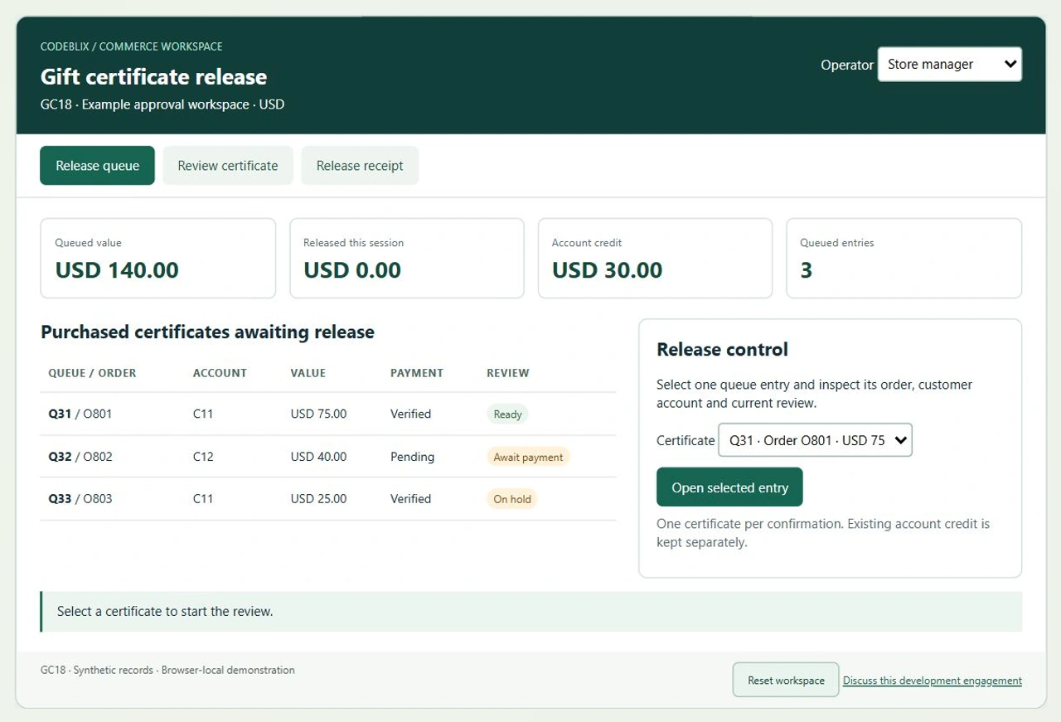Click the USD 40.00 value cell

tap(318, 457)
